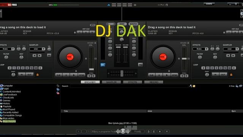This screenshot has height=137, width=243.
Task: Sync the left deck tempo
Action: coord(82,75)
